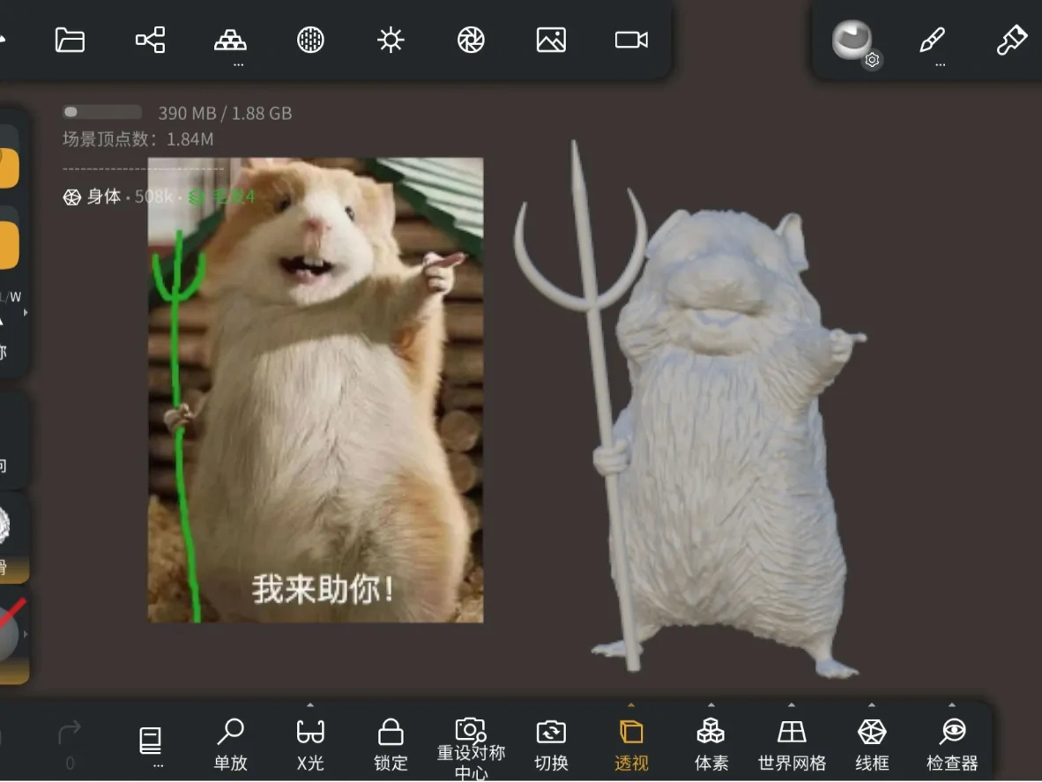Click the 场景顶点数: 1.84M label
The width and height of the screenshot is (1042, 782).
coord(138,139)
